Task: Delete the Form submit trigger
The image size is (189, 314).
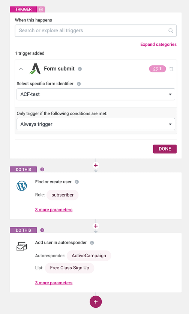Action: point(171,69)
